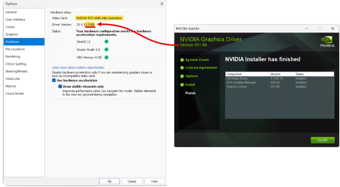This screenshot has height=187, width=340.
Task: Click the NVIDIA logo in installer
Action: click(x=327, y=42)
